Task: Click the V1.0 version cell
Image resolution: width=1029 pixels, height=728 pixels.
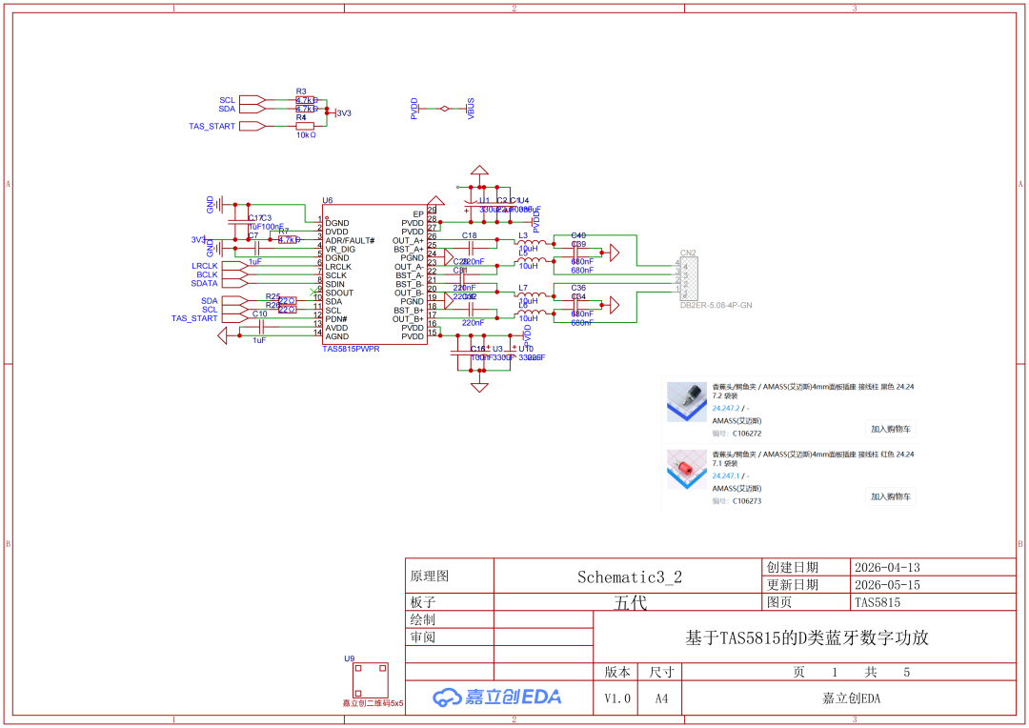Action: [x=616, y=698]
